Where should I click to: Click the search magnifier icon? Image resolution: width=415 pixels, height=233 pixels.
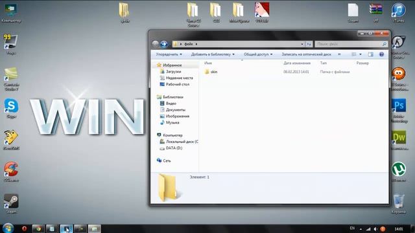tap(385, 44)
